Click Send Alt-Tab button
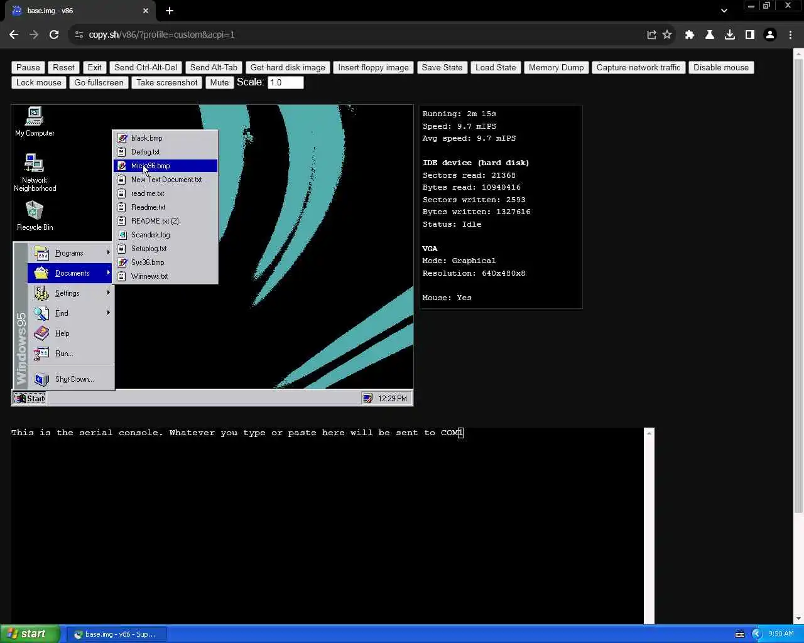Image resolution: width=804 pixels, height=643 pixels. click(214, 67)
